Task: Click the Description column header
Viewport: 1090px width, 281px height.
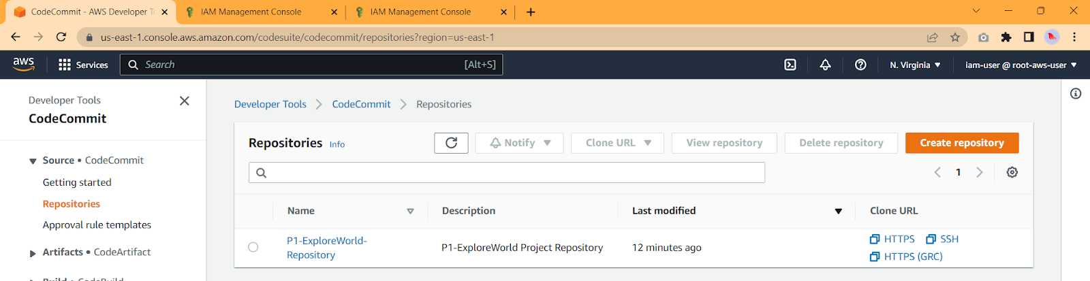Action: (x=469, y=211)
